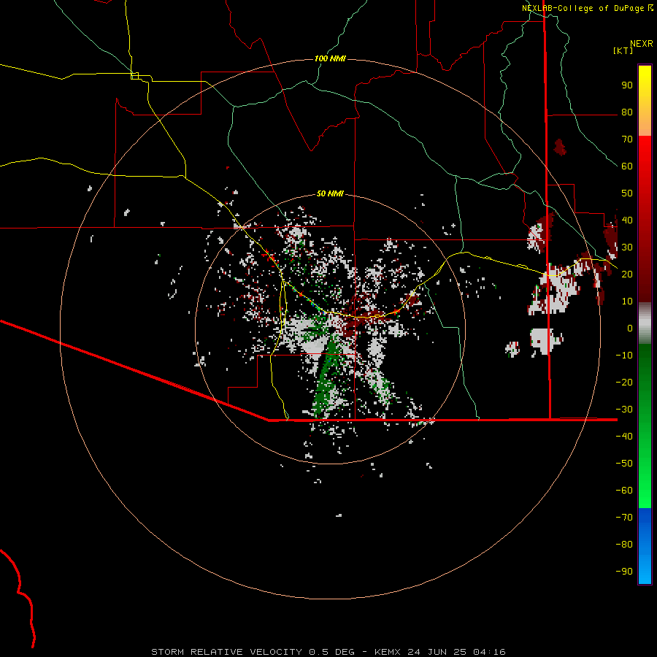Click the 80 value on the velocity scale
Image resolution: width=657 pixels, height=657 pixels.
627,112
